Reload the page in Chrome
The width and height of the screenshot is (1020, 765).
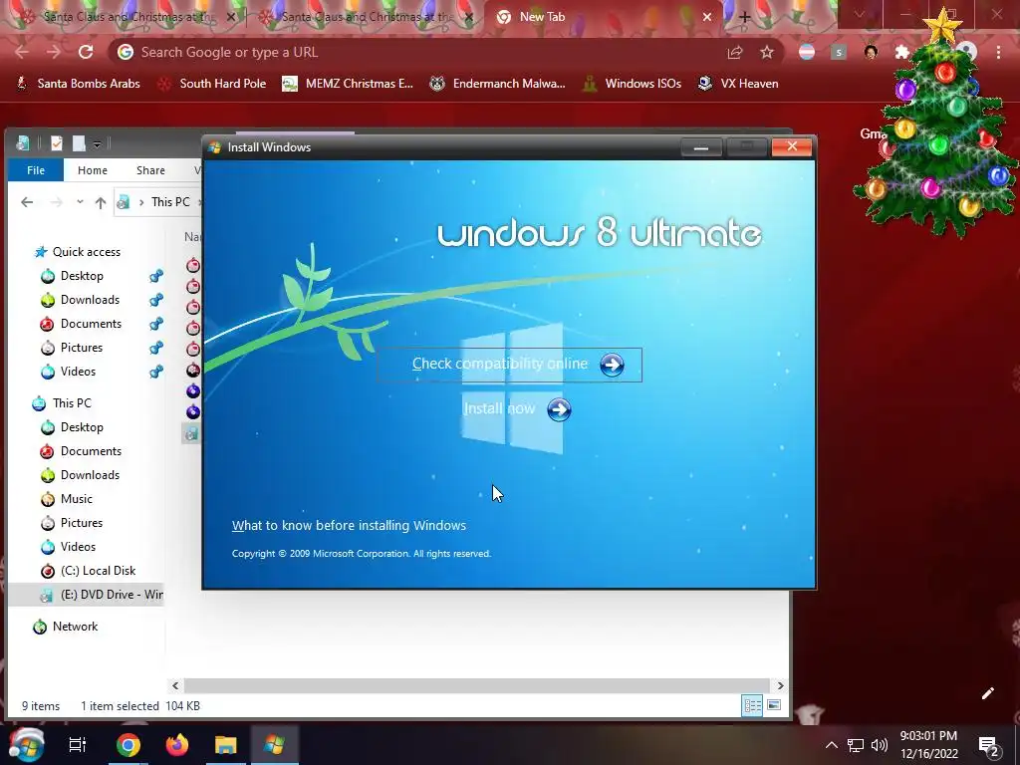coord(86,52)
